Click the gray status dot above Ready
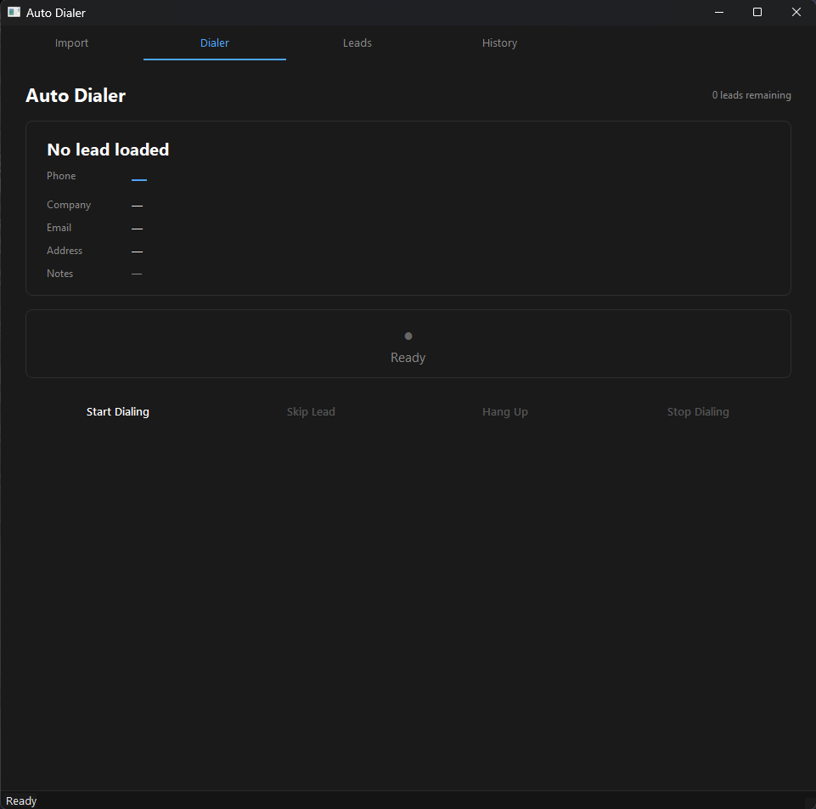This screenshot has height=809, width=816. pyautogui.click(x=408, y=336)
